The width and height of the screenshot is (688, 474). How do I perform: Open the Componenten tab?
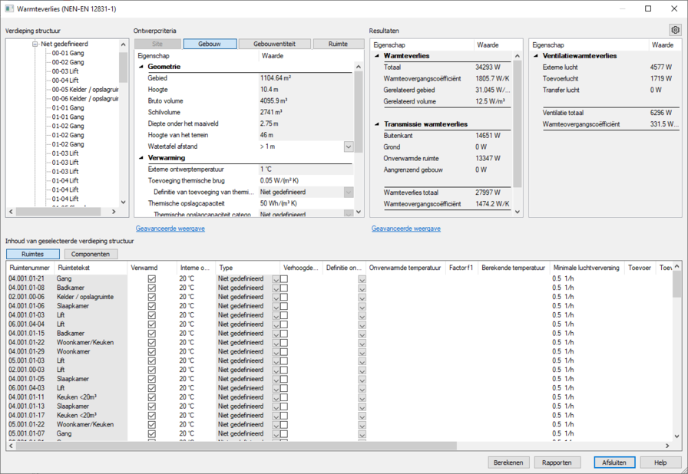(91, 254)
